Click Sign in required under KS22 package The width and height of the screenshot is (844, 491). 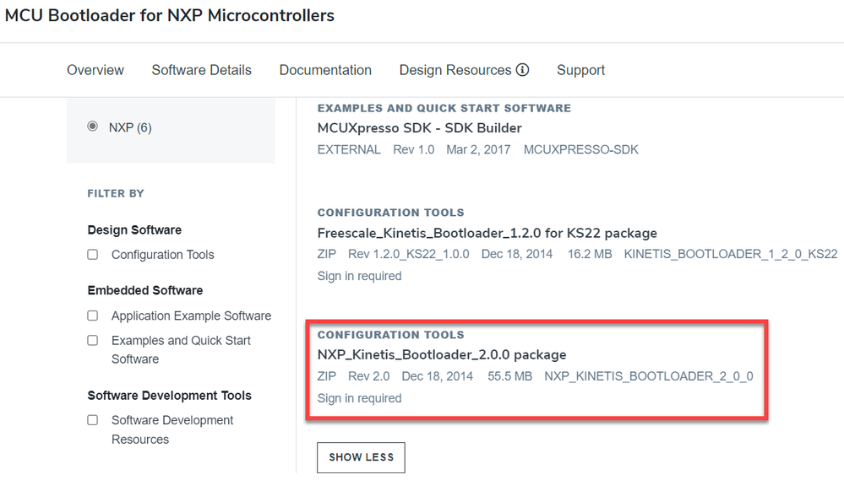359,276
